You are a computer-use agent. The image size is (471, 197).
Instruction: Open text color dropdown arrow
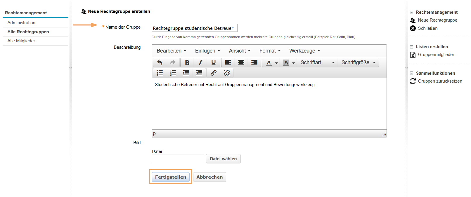pos(276,63)
